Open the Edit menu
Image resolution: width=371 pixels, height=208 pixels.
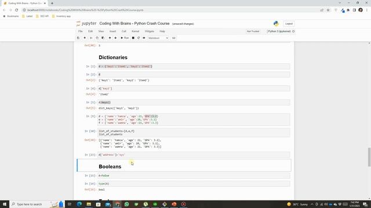(90, 31)
